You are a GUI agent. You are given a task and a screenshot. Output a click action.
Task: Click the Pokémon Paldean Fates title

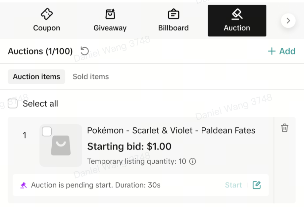click(x=171, y=131)
